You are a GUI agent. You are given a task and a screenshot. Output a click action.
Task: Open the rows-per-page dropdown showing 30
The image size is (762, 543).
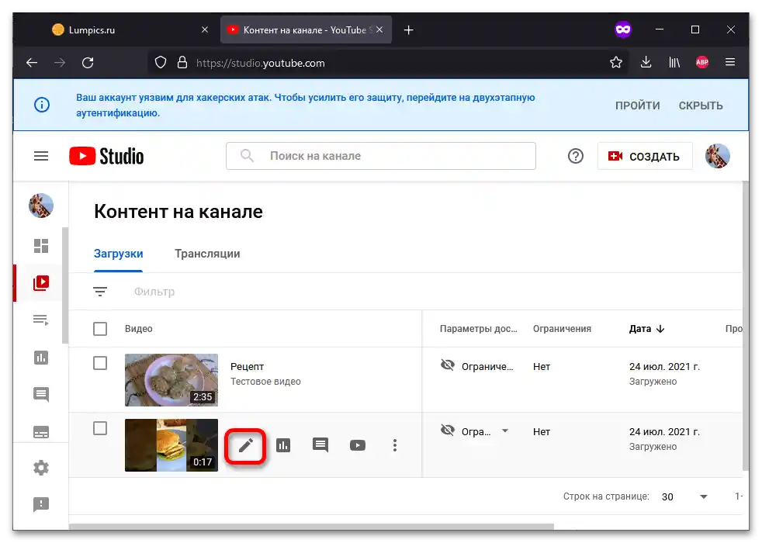[703, 496]
